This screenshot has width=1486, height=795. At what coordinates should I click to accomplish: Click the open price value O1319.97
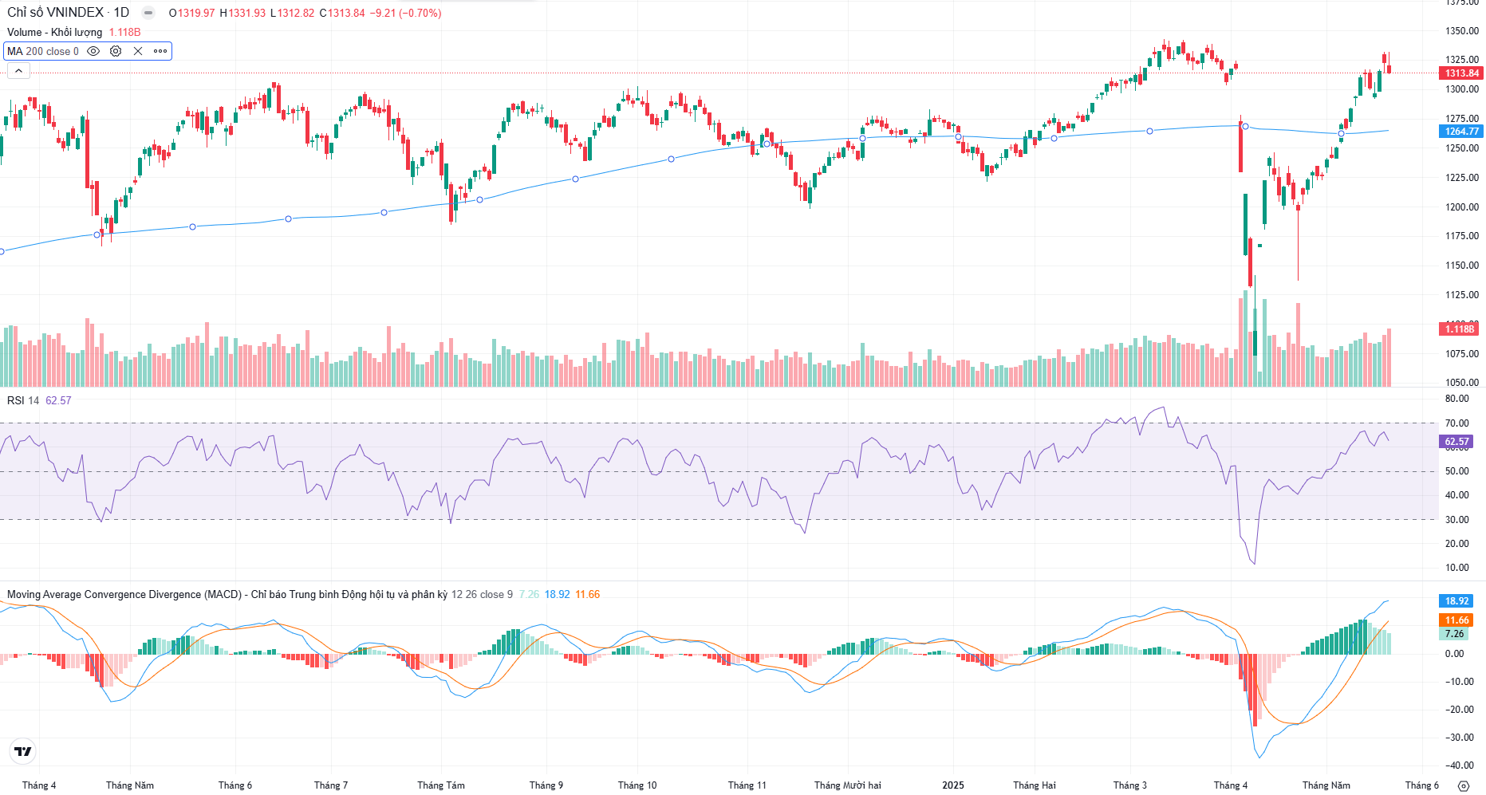pos(192,13)
